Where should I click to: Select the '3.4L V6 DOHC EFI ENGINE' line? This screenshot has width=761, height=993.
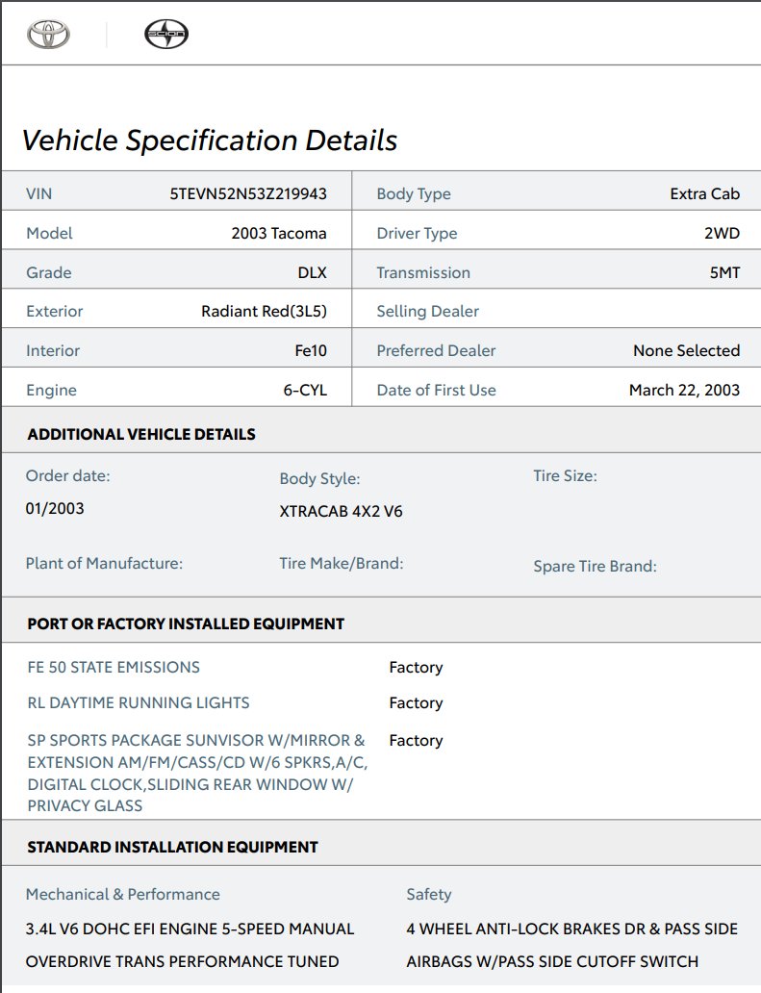point(190,929)
